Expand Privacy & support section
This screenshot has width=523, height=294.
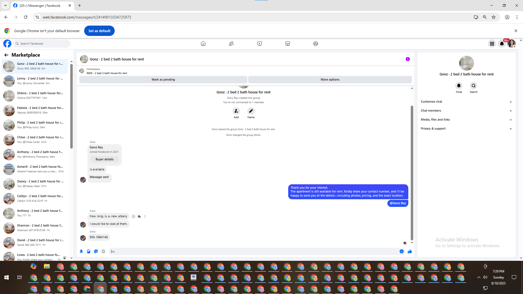tap(466, 128)
